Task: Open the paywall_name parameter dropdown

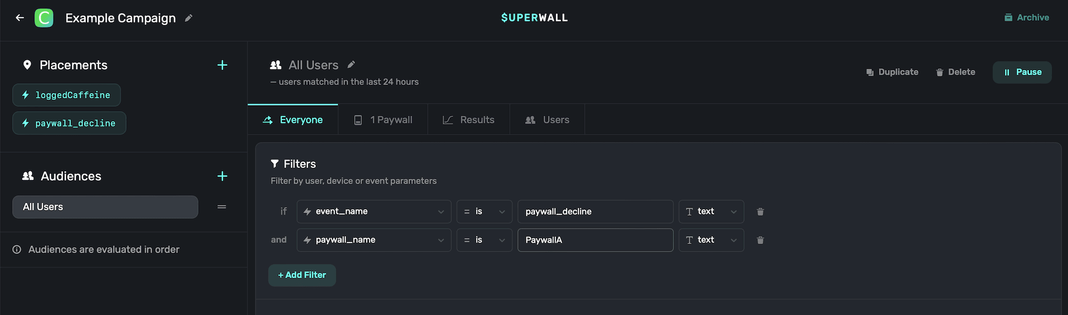Action: coord(374,240)
